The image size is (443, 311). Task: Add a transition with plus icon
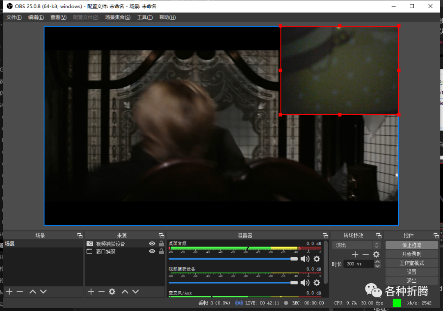[x=355, y=254]
